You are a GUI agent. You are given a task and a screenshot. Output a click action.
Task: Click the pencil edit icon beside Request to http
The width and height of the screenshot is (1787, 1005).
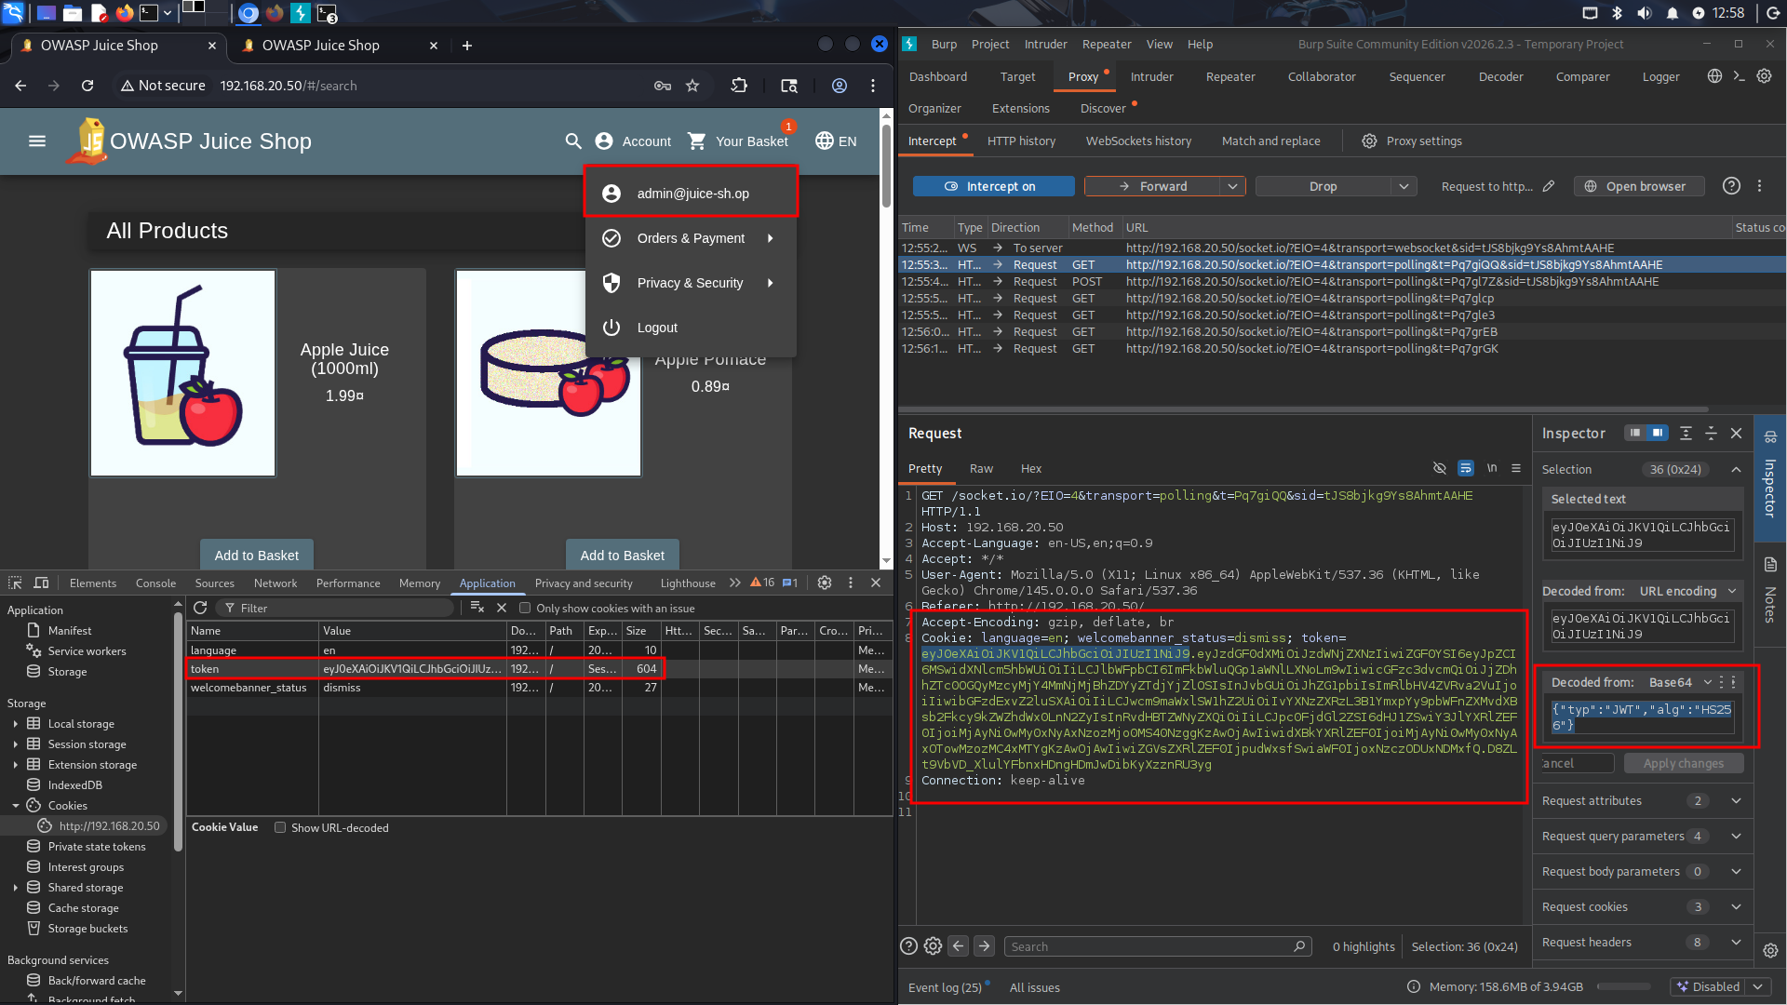point(1548,186)
